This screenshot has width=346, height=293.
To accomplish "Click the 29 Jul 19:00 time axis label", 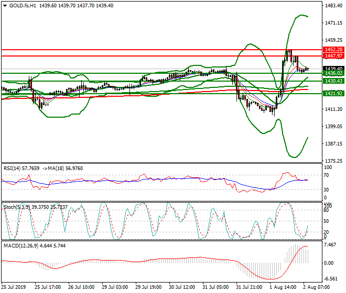I will 148,288.
